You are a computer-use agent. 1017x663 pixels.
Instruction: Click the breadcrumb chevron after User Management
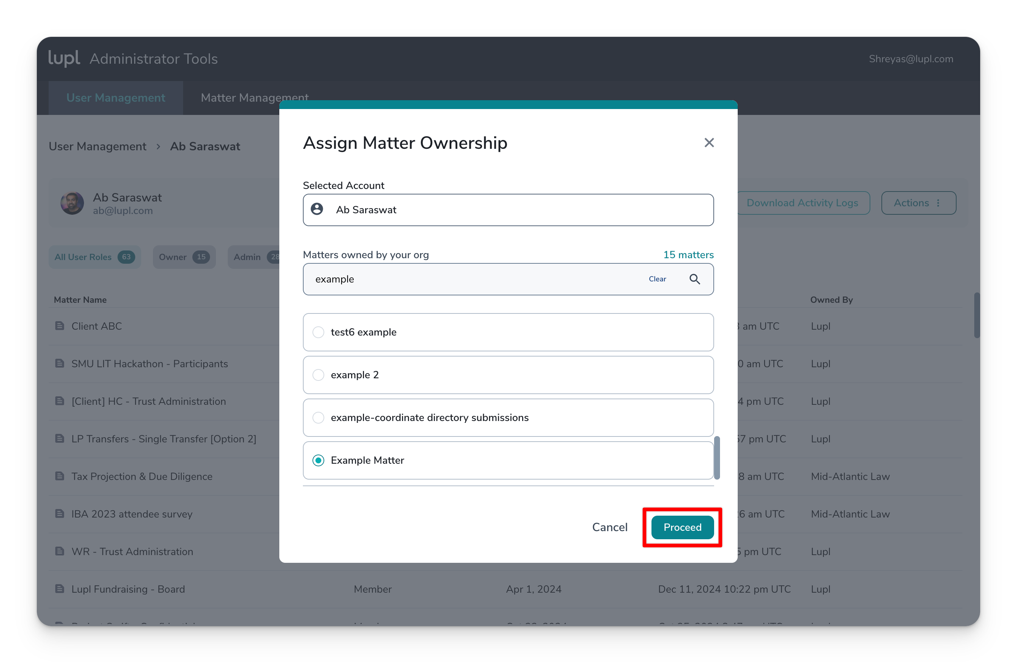[x=158, y=147]
